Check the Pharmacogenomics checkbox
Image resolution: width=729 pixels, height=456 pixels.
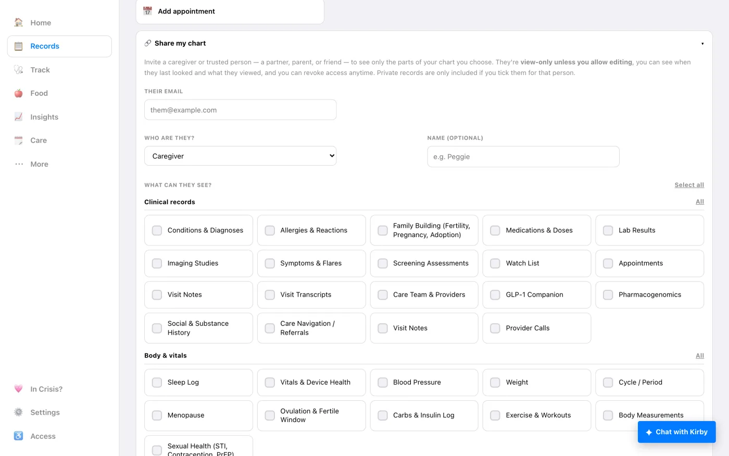point(608,295)
